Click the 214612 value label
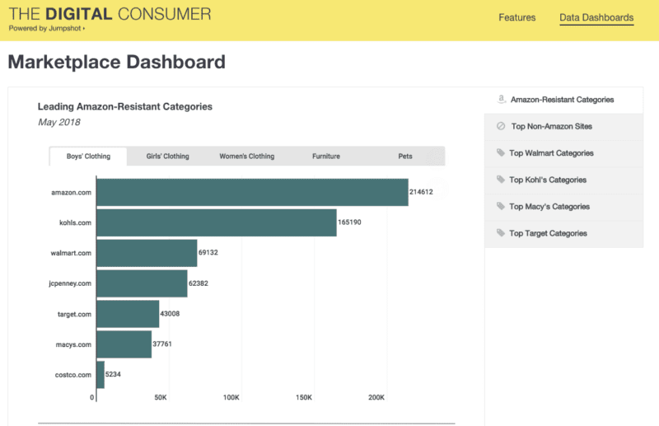This screenshot has height=426, width=659. pos(421,192)
